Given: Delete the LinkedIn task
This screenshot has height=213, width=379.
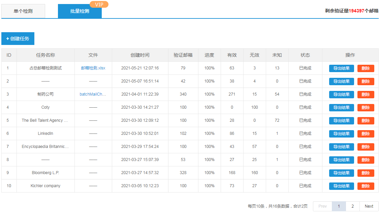Looking at the screenshot, I should coord(366,134).
